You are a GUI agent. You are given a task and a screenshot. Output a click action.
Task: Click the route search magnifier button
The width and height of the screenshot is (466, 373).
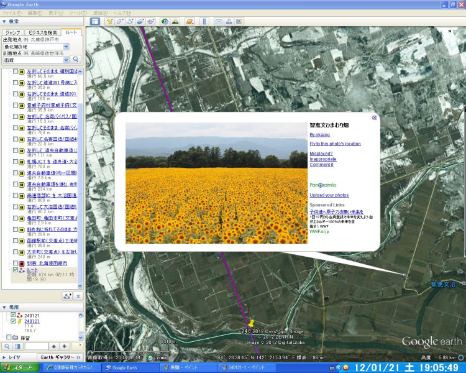point(76,60)
